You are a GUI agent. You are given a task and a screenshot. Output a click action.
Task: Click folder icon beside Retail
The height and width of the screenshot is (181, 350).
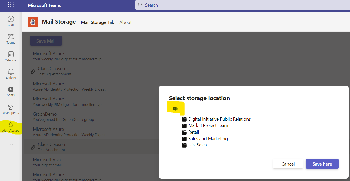[184, 132]
